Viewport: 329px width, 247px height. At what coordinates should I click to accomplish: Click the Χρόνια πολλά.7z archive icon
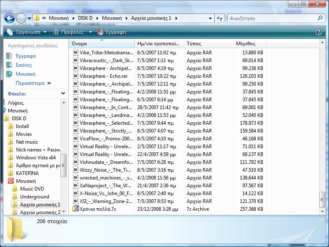[76, 209]
